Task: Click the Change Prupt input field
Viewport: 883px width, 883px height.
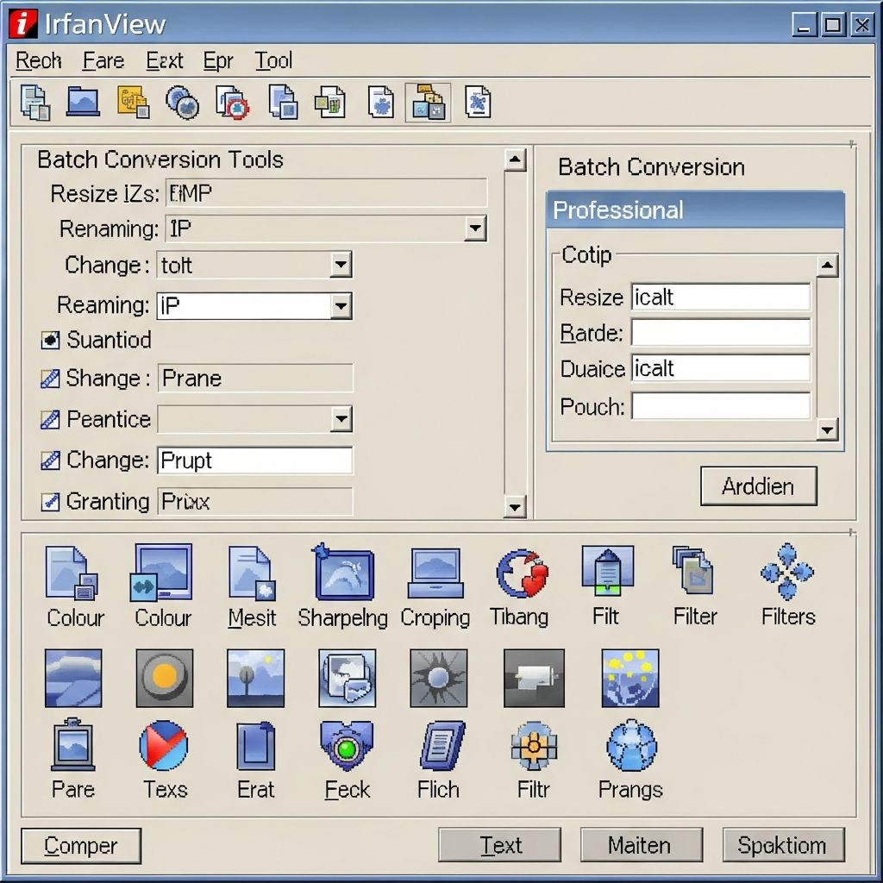Action: [254, 460]
